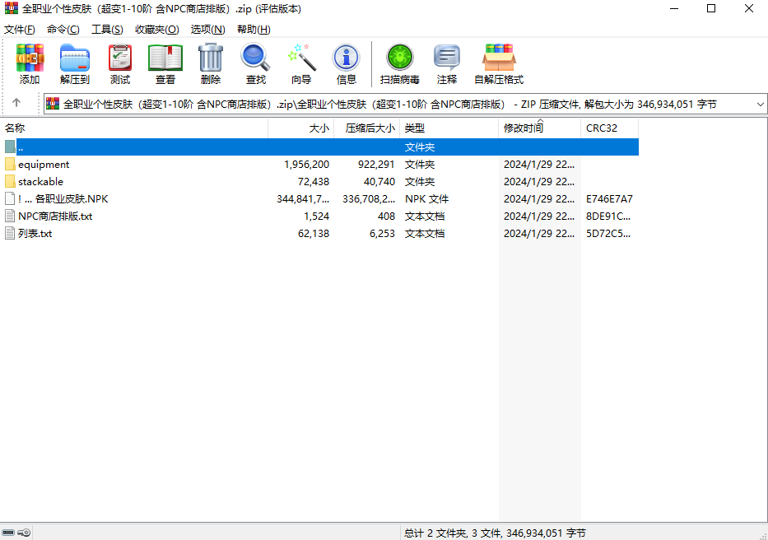Select 列表.txt file name
This screenshot has height=540, width=768.
[35, 233]
